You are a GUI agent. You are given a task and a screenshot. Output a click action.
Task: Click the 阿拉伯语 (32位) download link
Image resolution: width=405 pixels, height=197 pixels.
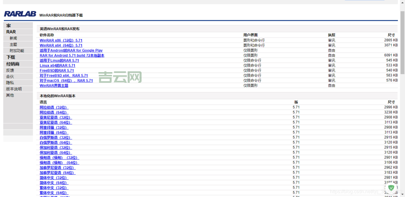54,107
